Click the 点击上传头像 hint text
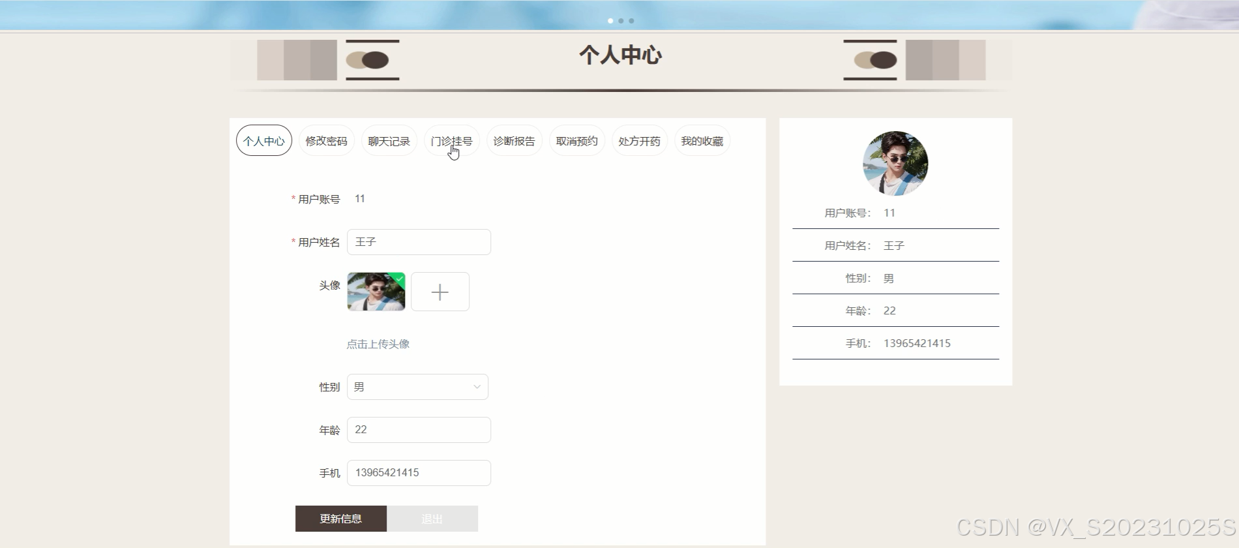Viewport: 1239px width, 548px height. [378, 344]
